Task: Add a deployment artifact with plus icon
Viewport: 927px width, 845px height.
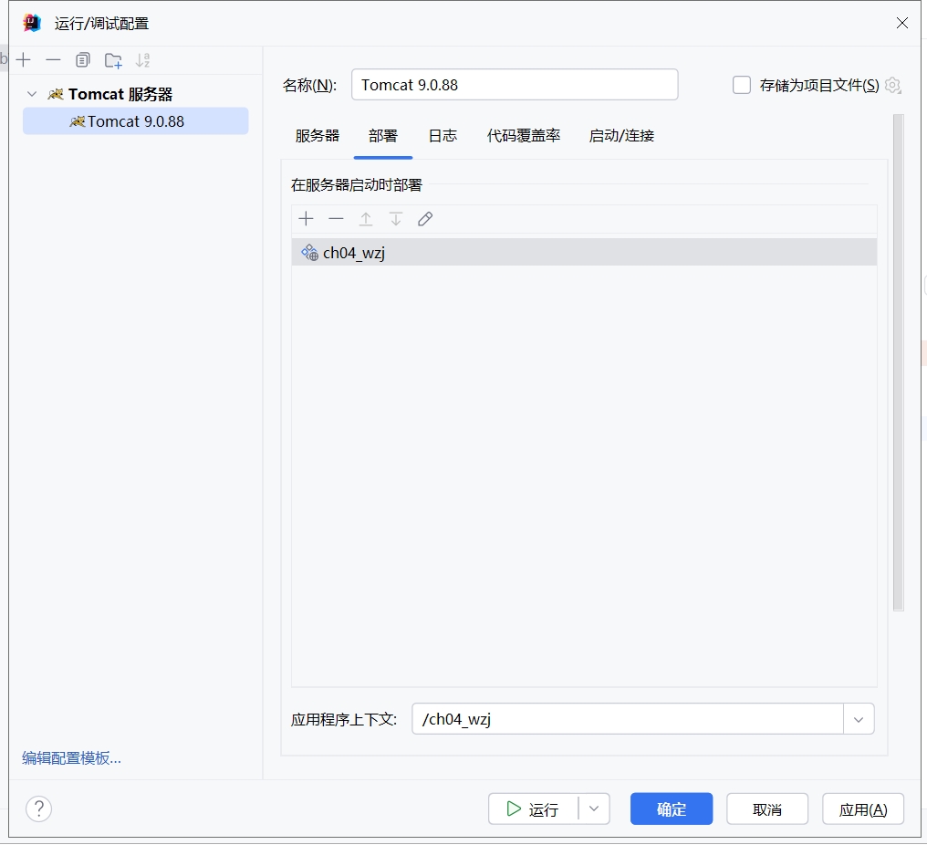Action: pos(307,219)
